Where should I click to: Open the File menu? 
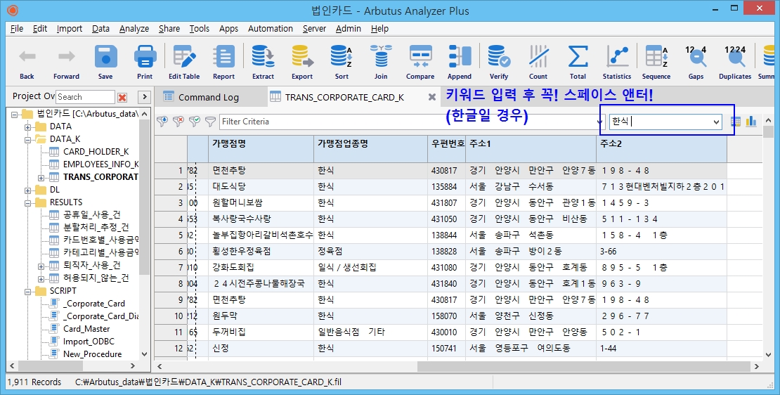[x=17, y=28]
